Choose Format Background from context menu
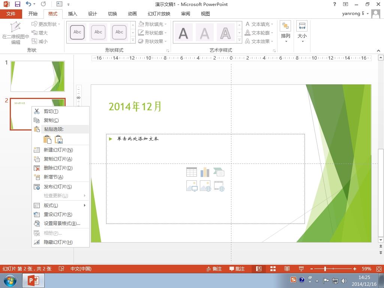 click(x=60, y=223)
